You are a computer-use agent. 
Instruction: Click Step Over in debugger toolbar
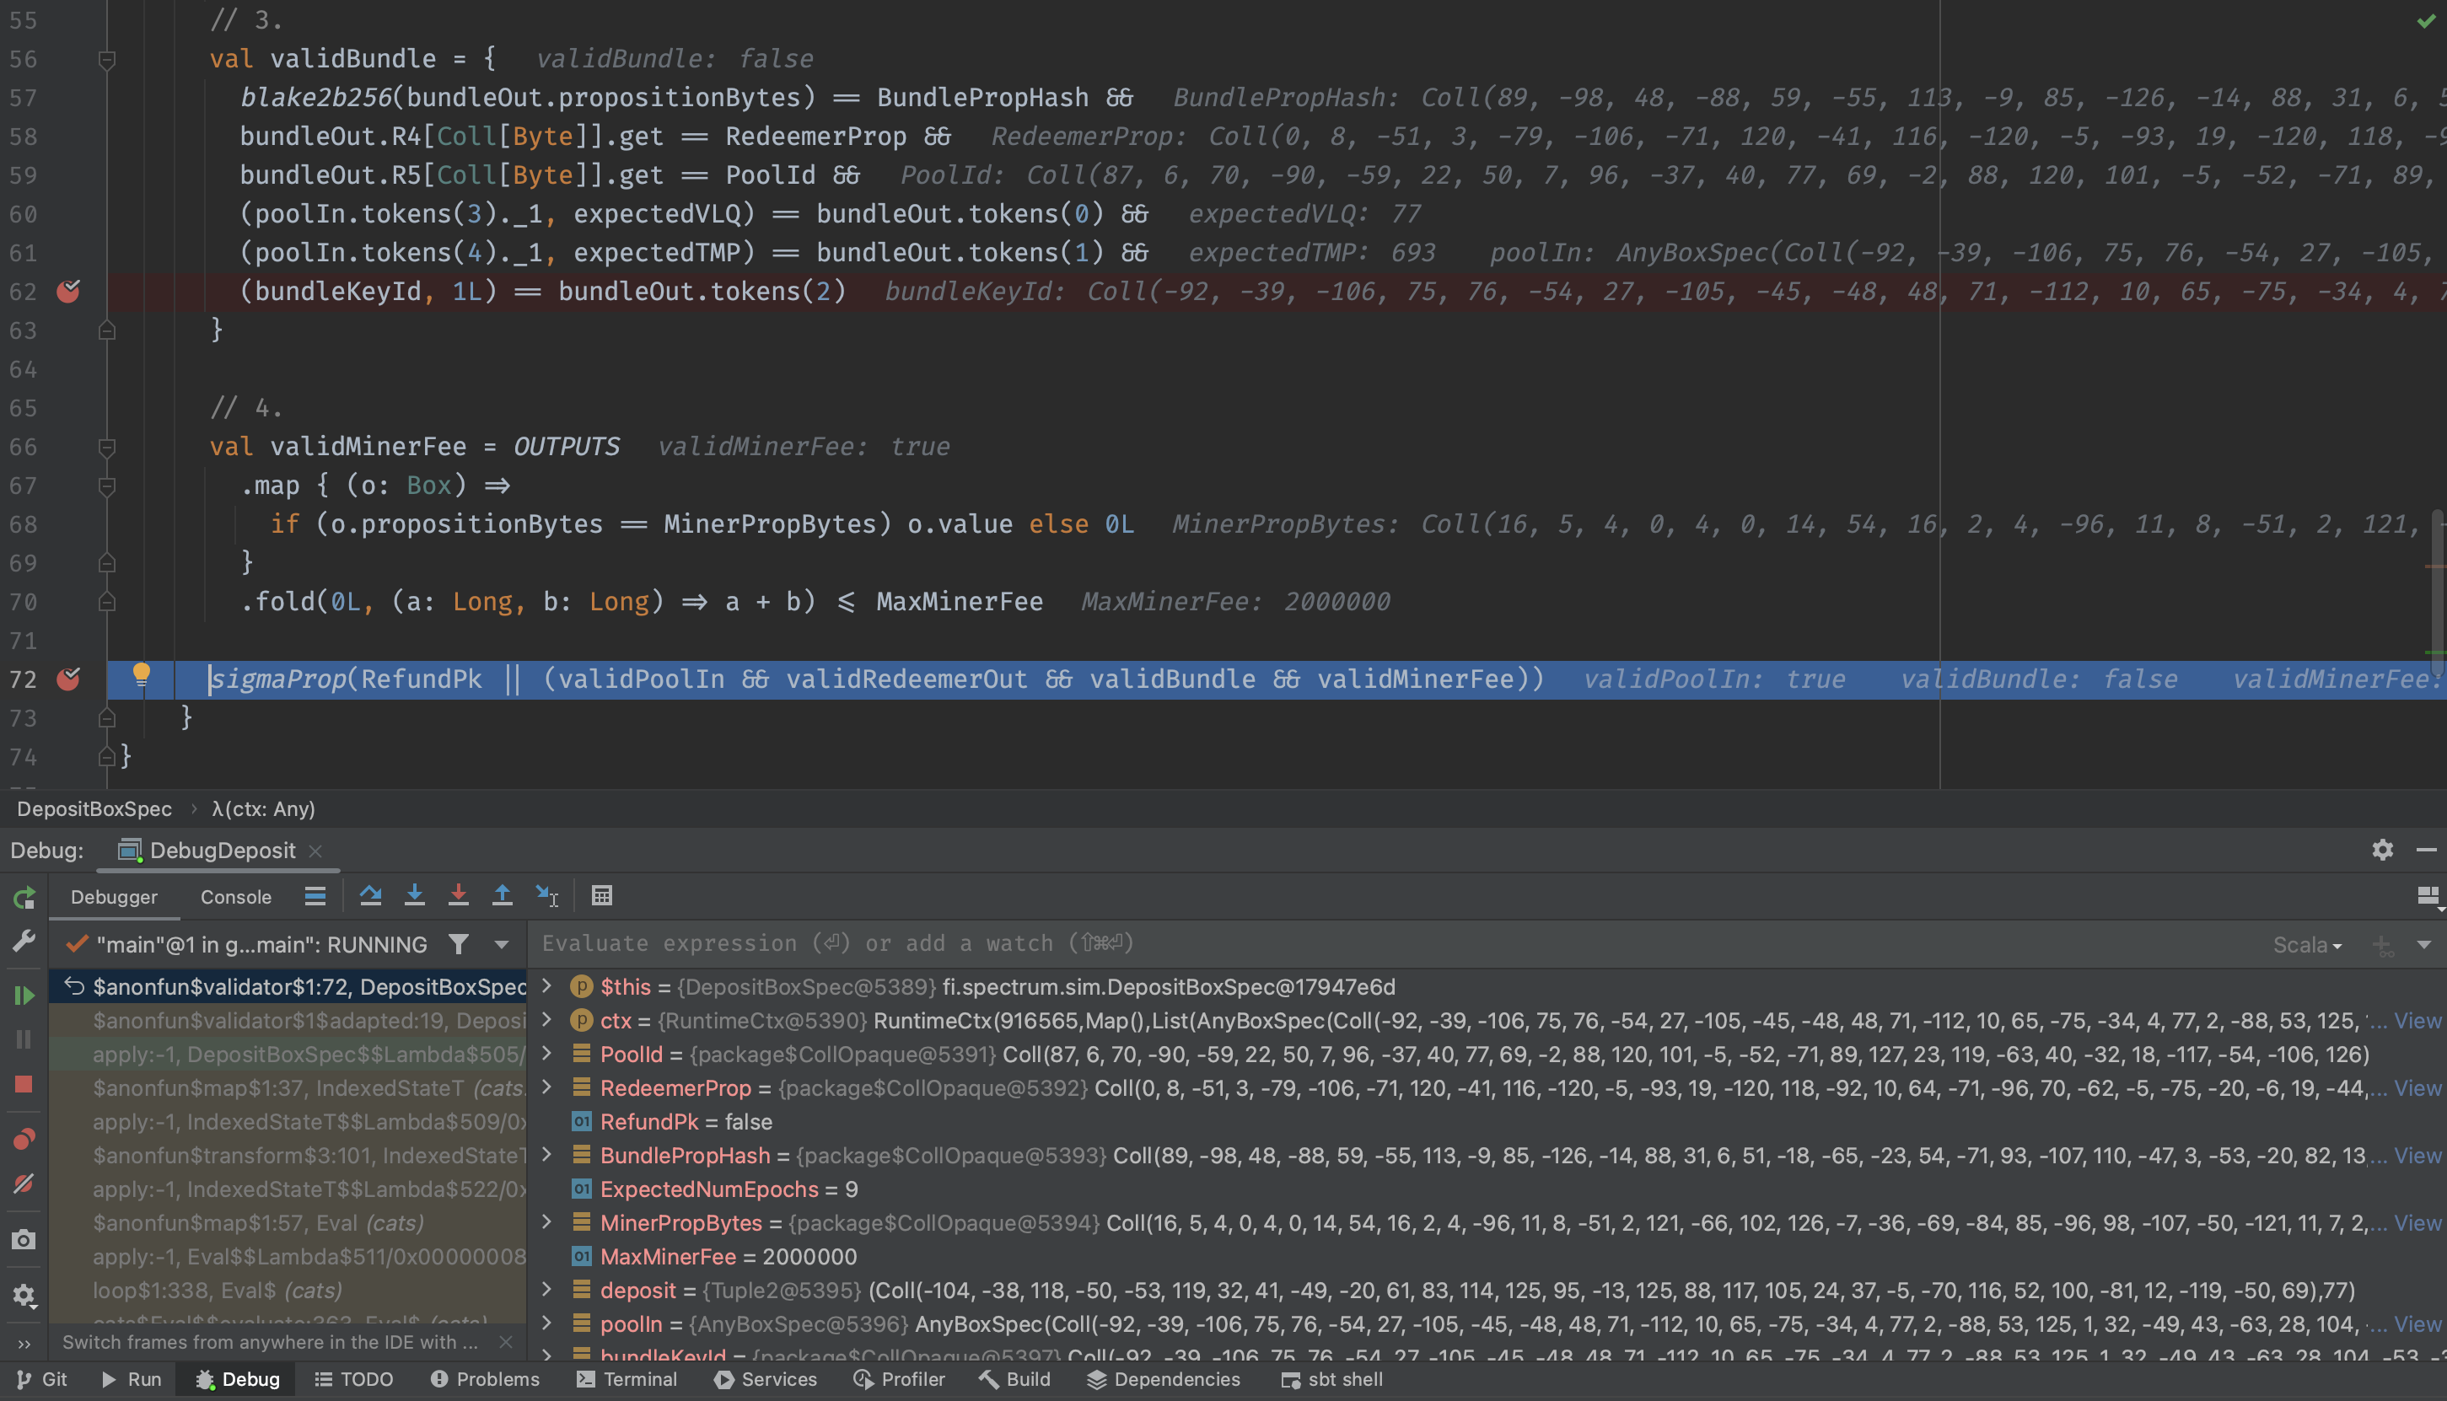(x=370, y=896)
